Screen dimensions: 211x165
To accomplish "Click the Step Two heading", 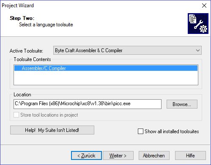I will click(x=22, y=18).
